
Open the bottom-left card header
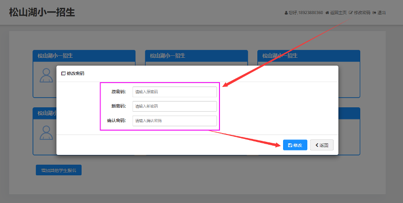[45, 113]
